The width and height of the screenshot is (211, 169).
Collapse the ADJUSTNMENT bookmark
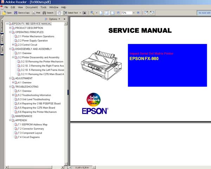pyautogui.click(x=10, y=78)
